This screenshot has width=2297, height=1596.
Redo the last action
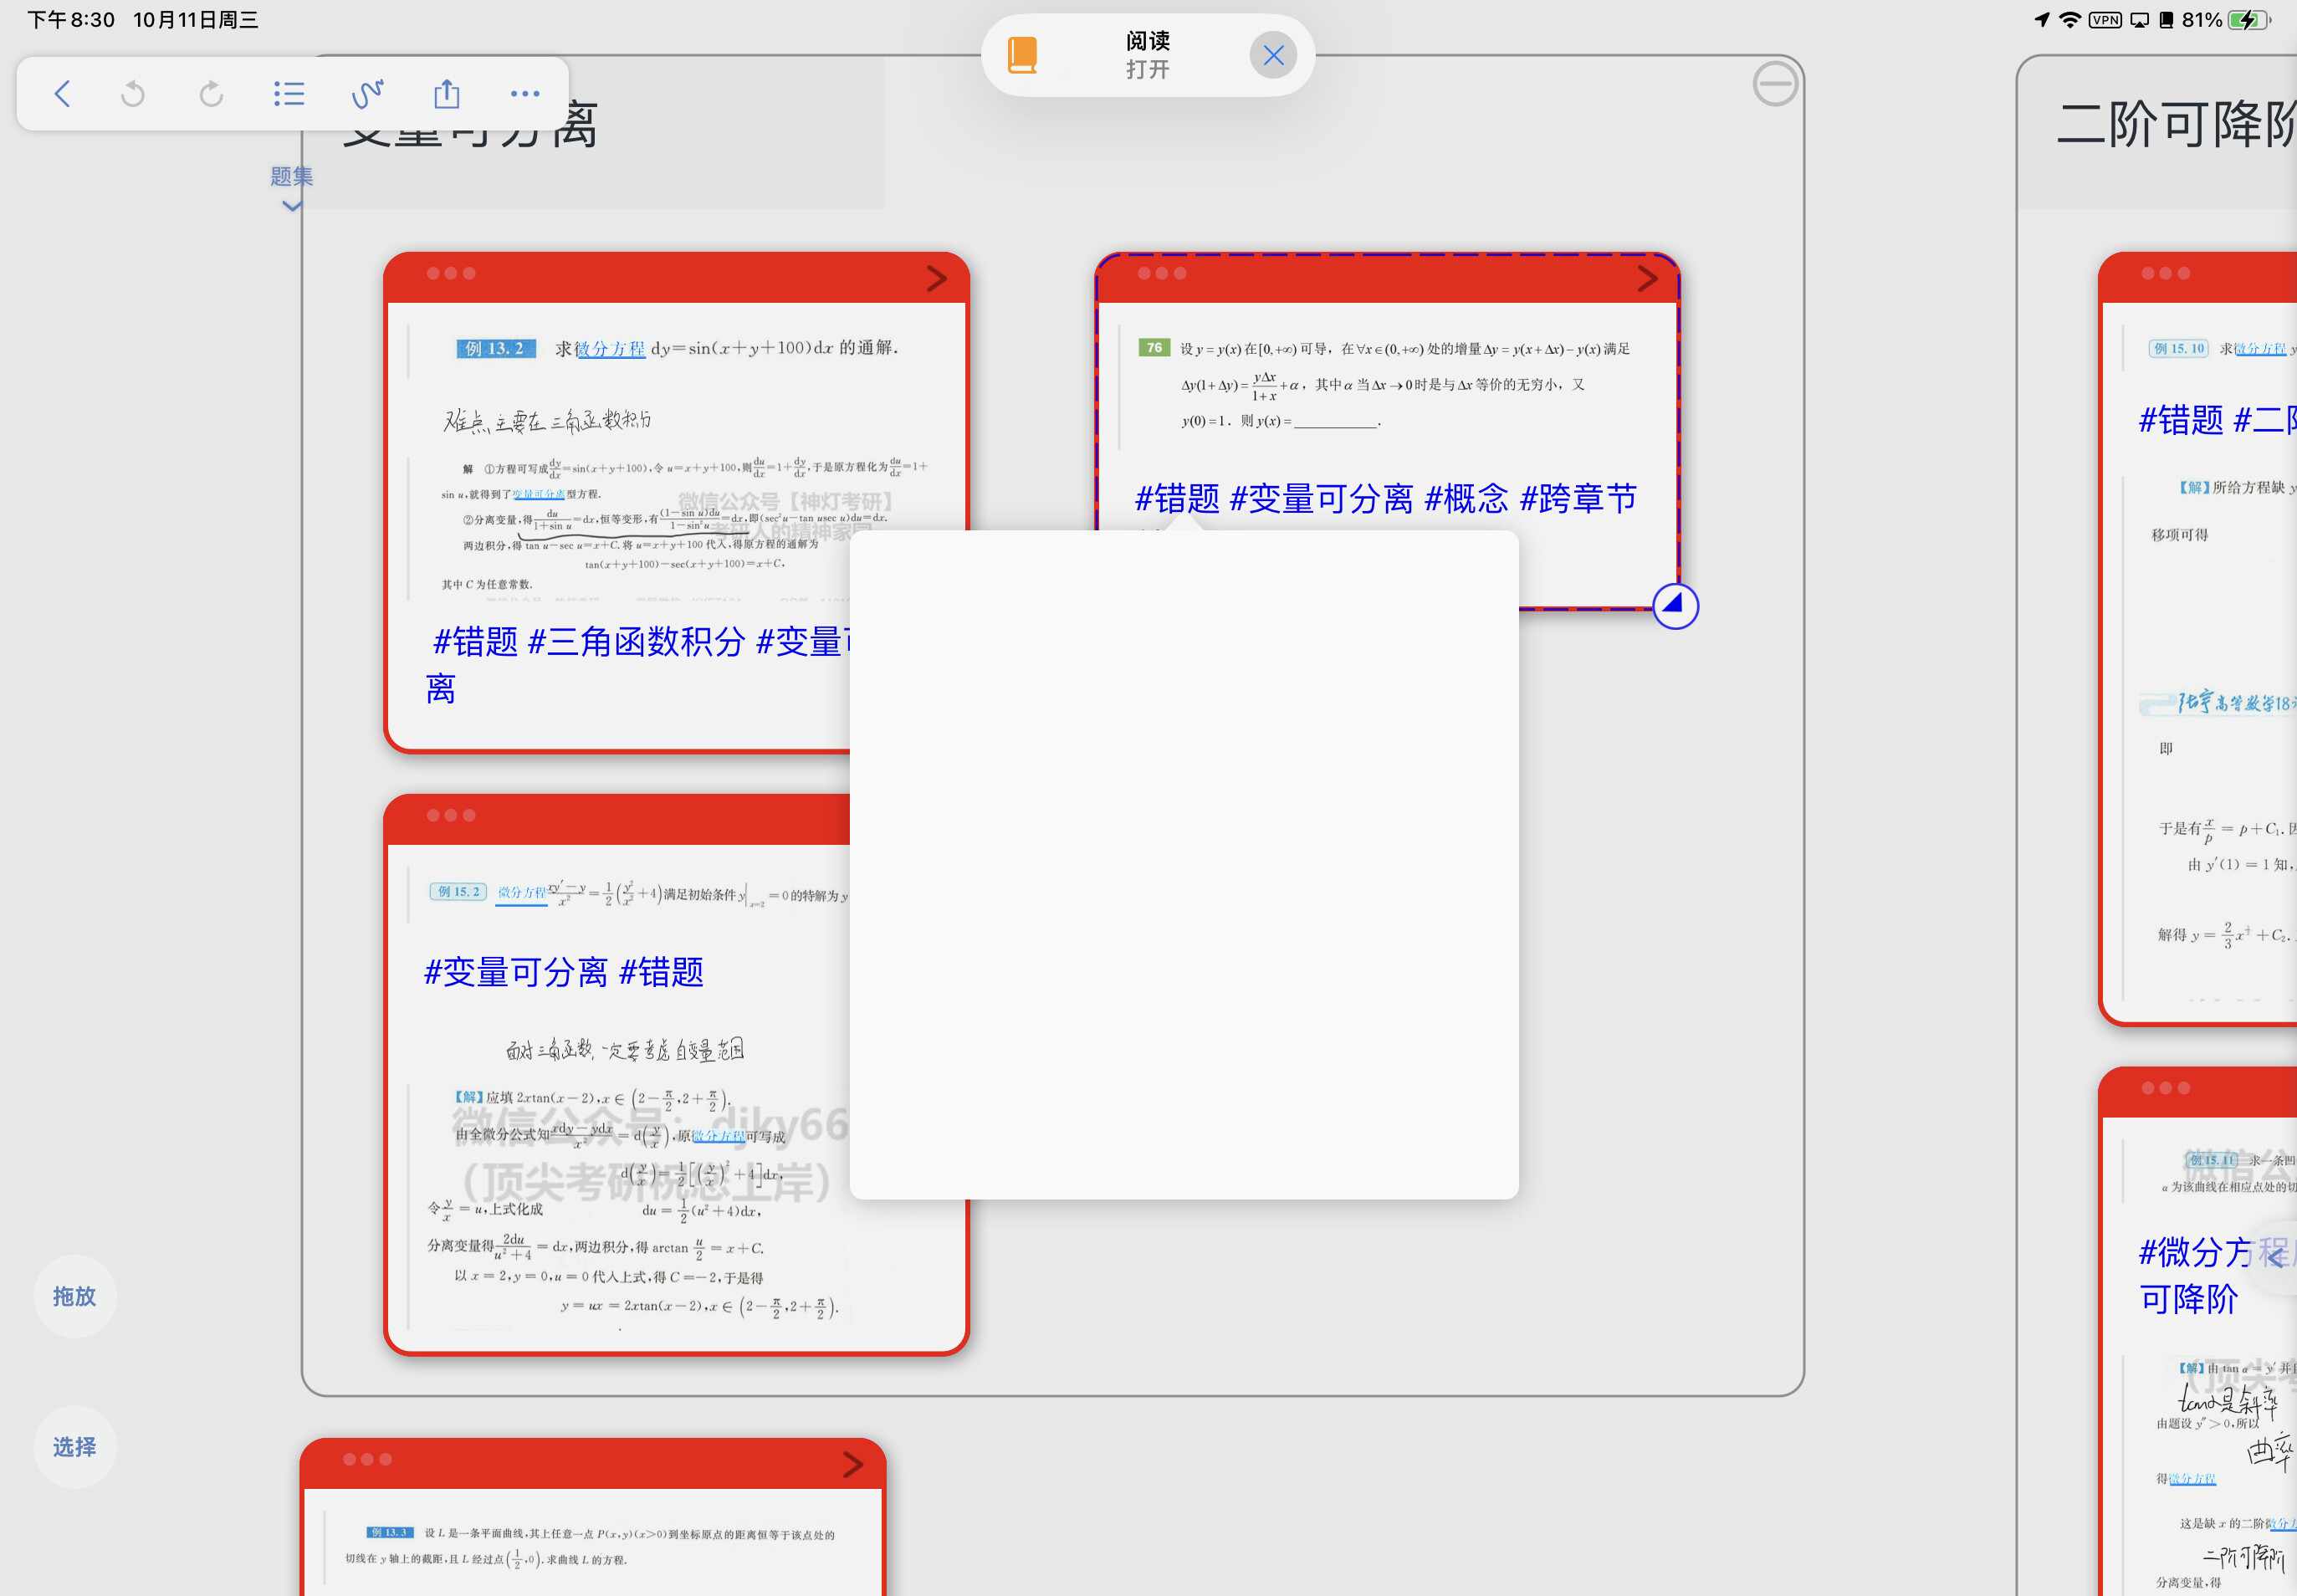point(211,94)
